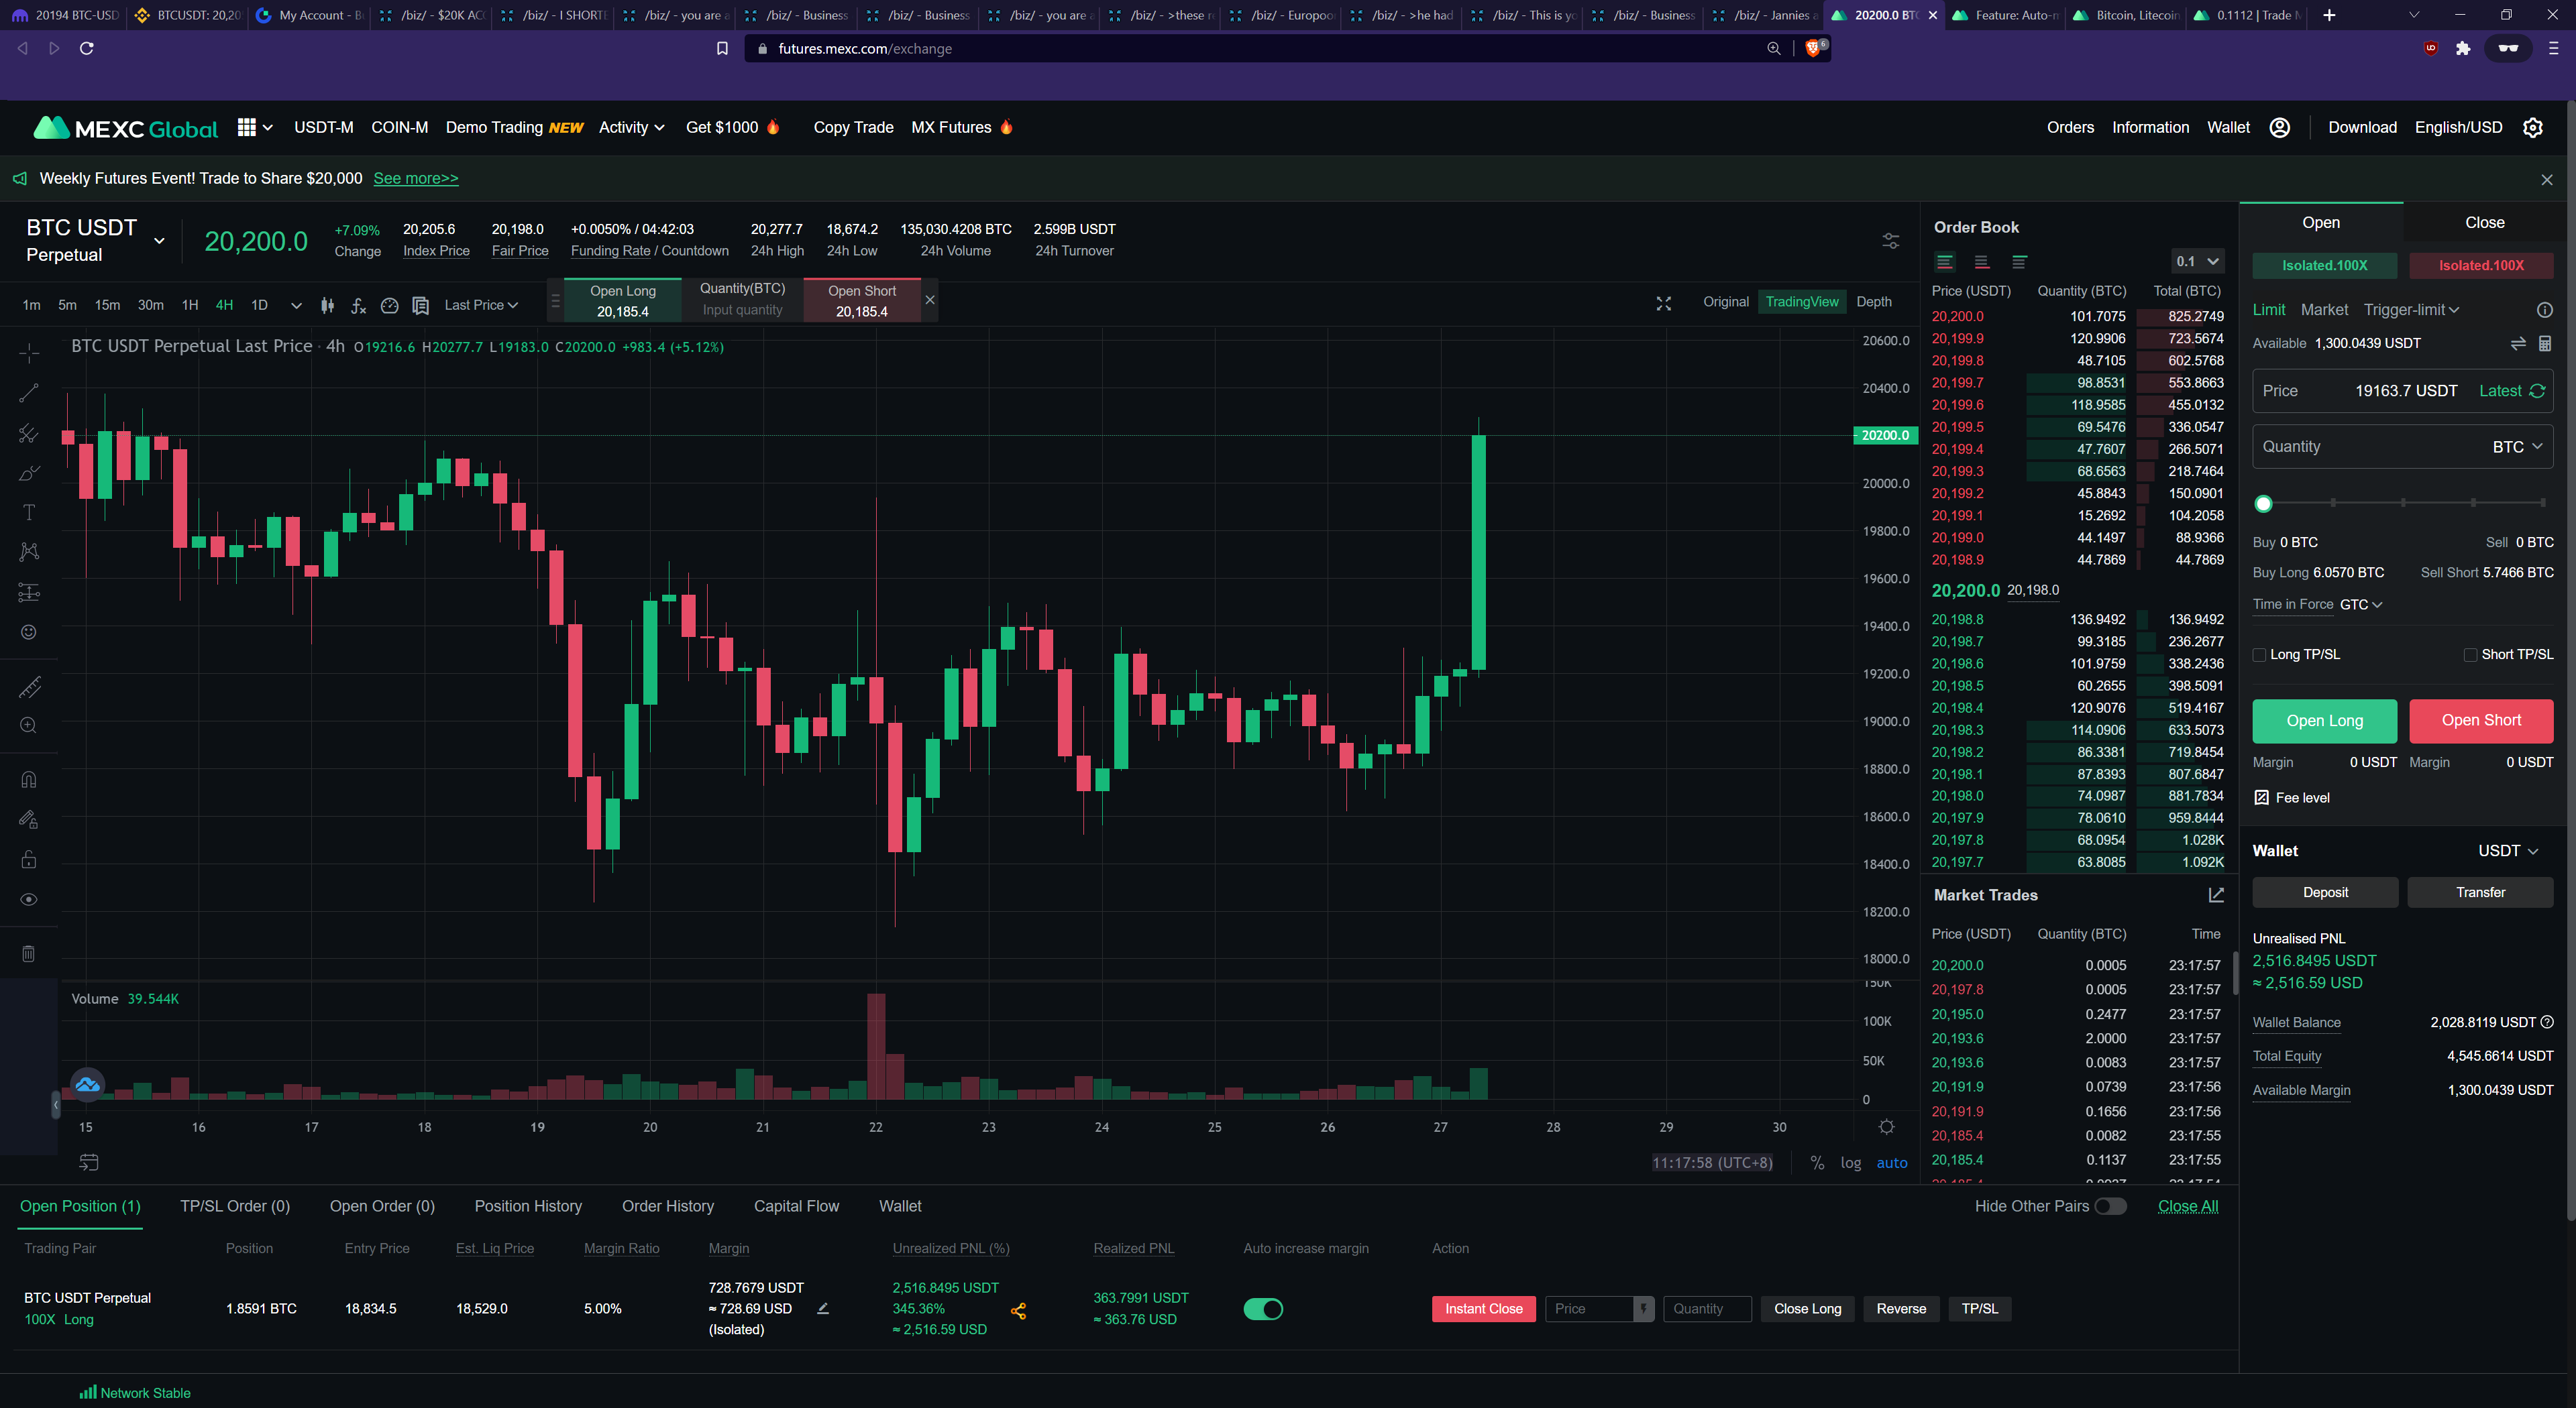Viewport: 2576px width, 1408px height.
Task: Open the indicators fx menu
Action: tap(358, 305)
